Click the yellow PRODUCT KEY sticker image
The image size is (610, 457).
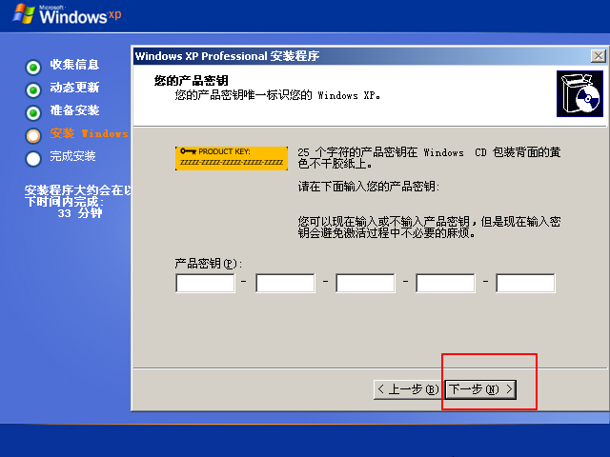pos(232,158)
